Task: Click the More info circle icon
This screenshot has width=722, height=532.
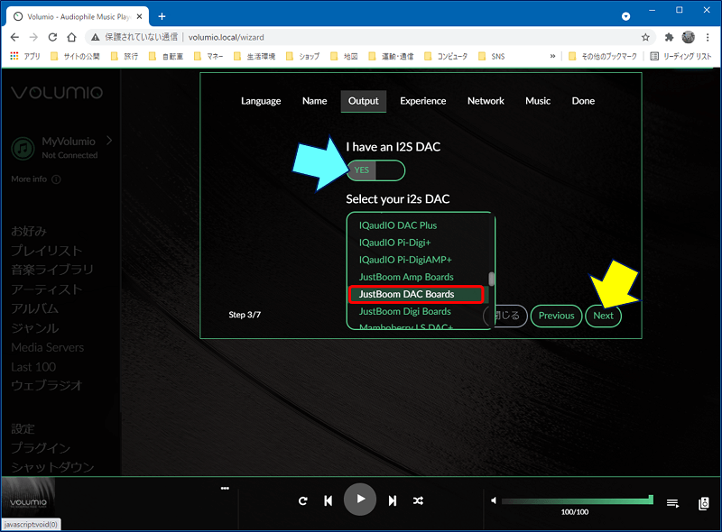Action: click(x=56, y=179)
